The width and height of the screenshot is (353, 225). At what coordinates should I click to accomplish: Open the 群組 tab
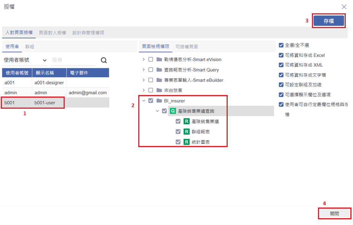click(29, 47)
